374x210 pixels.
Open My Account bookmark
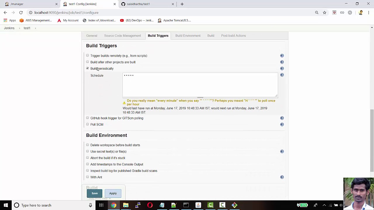click(68, 20)
